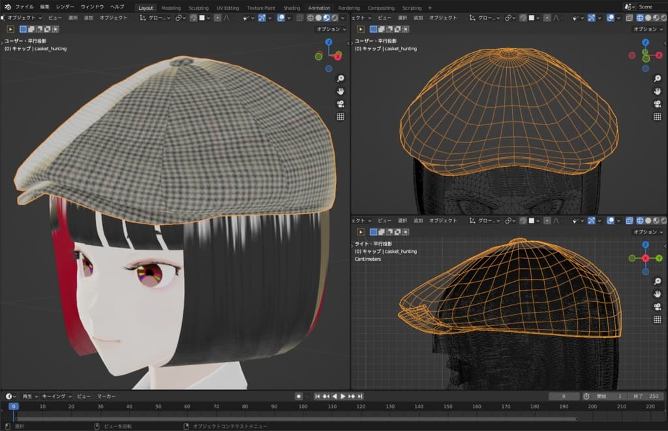
Task: Toggle camera view in the left viewport
Action: (340, 104)
